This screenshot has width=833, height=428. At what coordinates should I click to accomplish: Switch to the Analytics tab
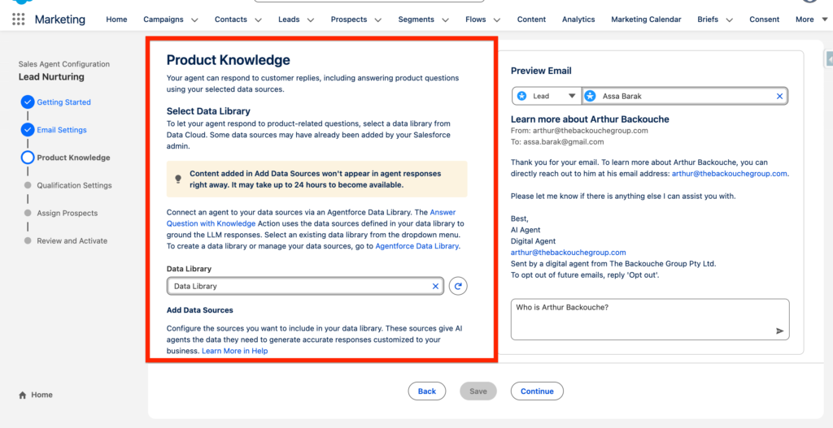pos(578,19)
